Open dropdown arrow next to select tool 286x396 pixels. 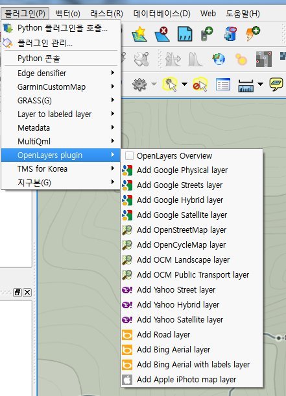coord(184,84)
